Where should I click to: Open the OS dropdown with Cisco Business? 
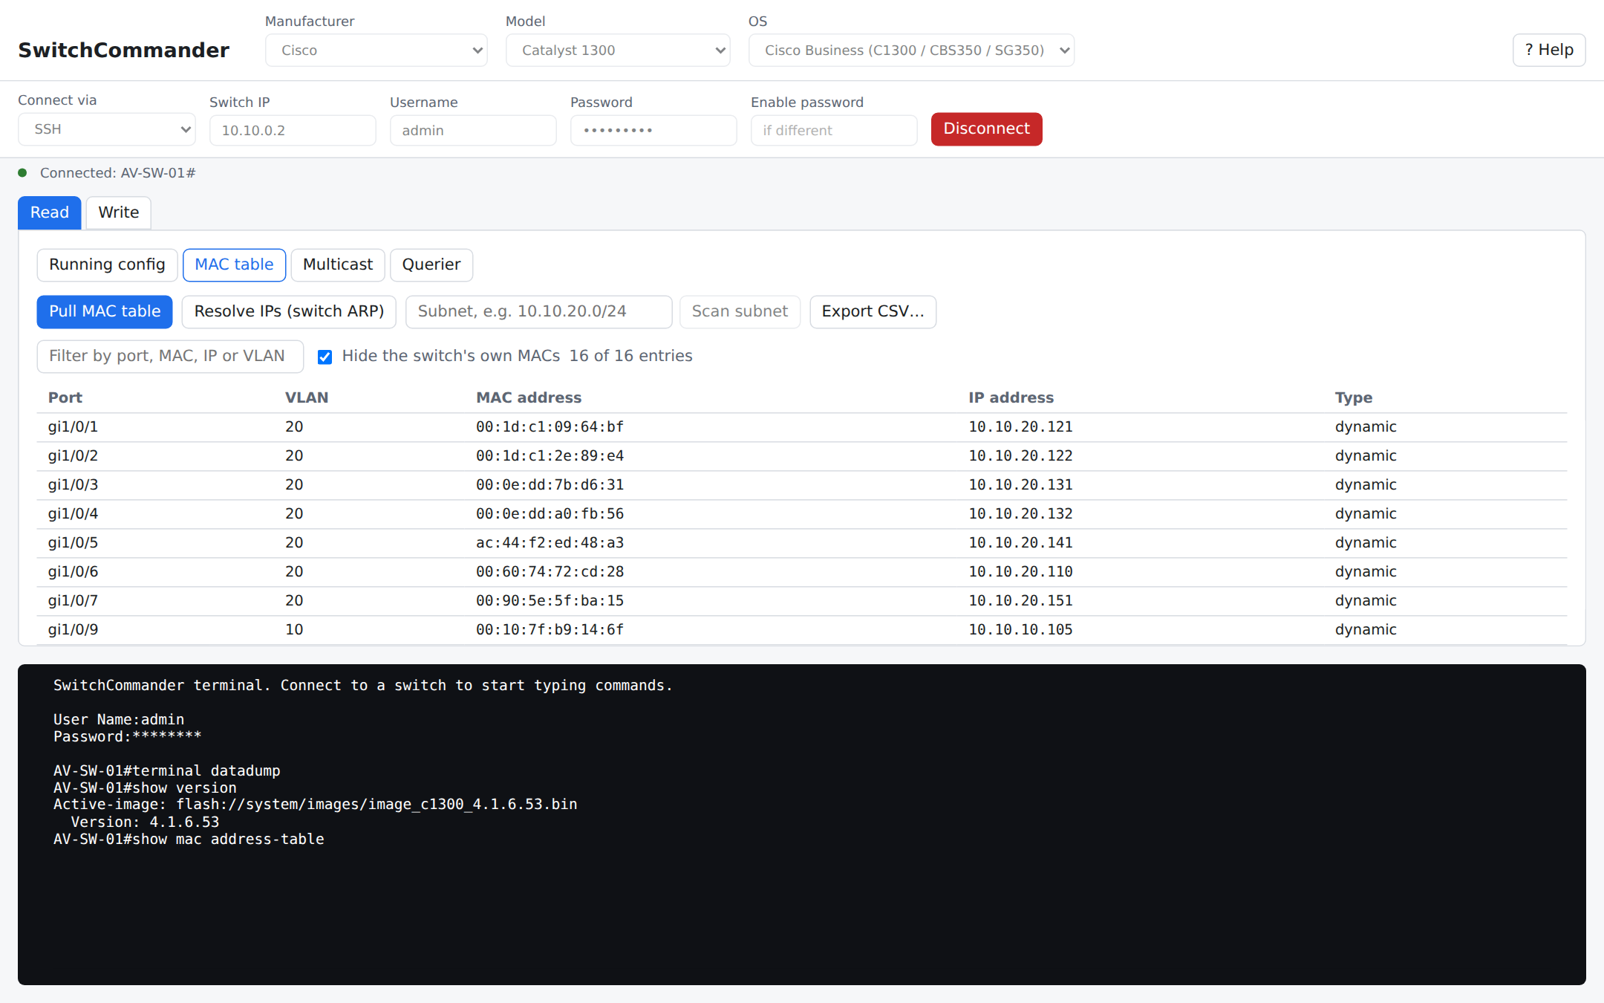click(911, 51)
